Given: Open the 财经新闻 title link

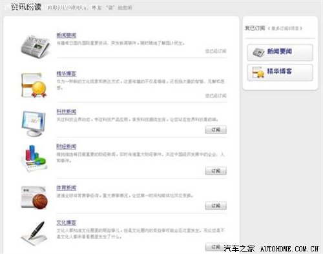Looking at the screenshot, I should point(67,146).
